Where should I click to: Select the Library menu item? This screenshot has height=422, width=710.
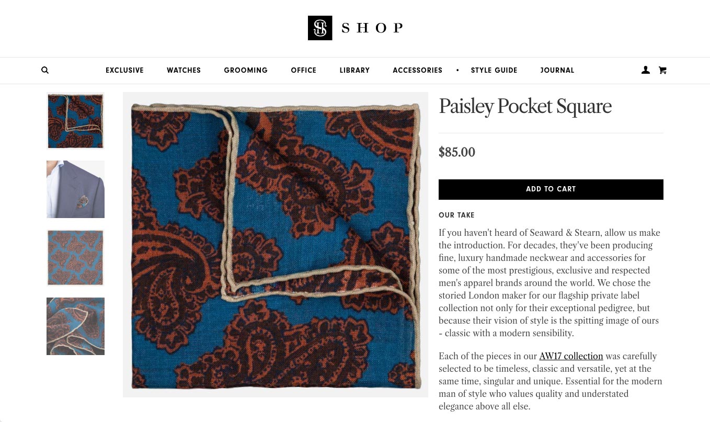tap(354, 70)
